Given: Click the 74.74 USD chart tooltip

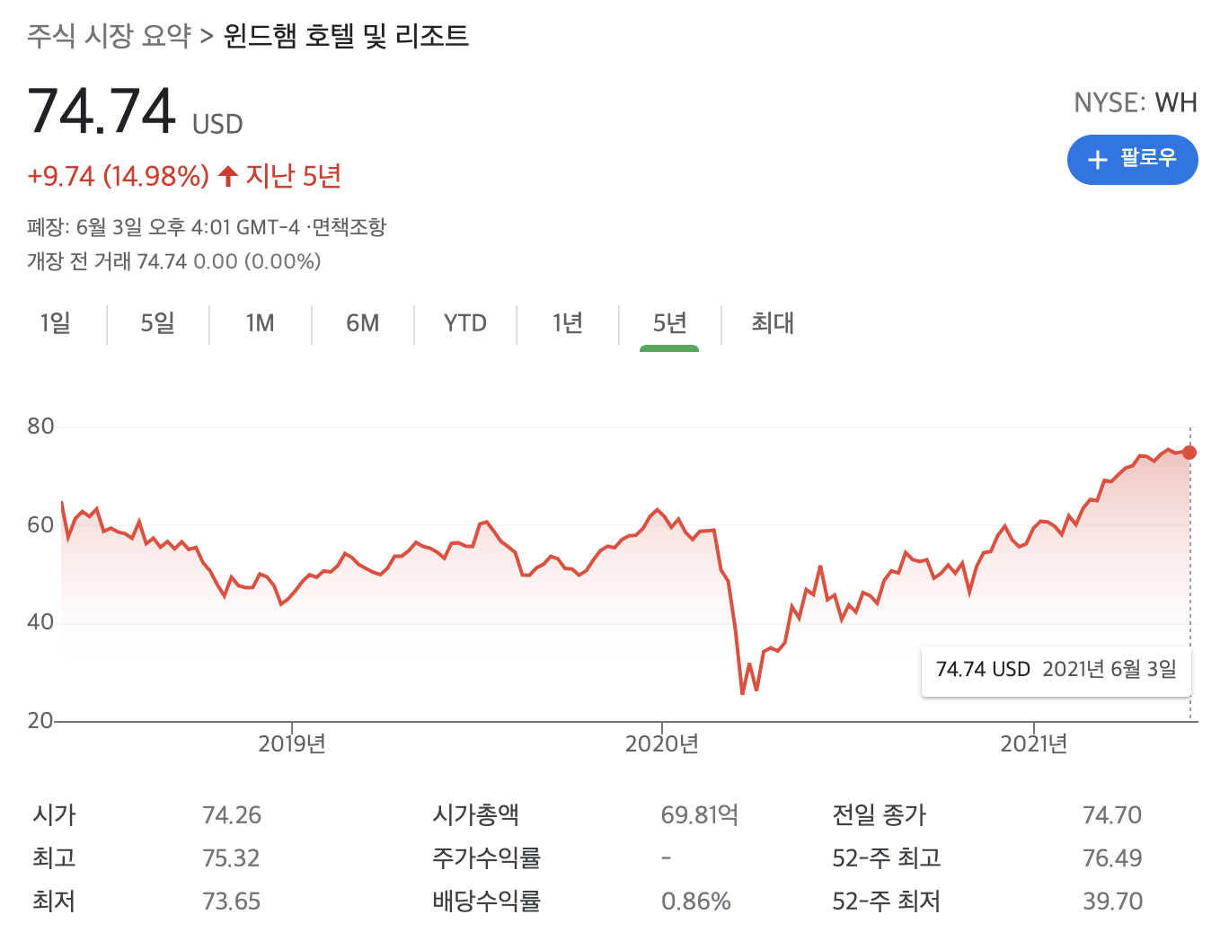Looking at the screenshot, I should pyautogui.click(x=1056, y=670).
